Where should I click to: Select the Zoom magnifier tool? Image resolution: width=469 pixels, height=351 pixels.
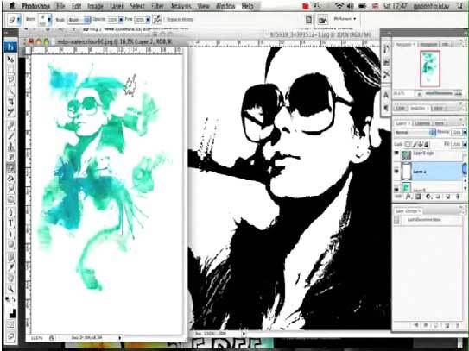(x=10, y=288)
